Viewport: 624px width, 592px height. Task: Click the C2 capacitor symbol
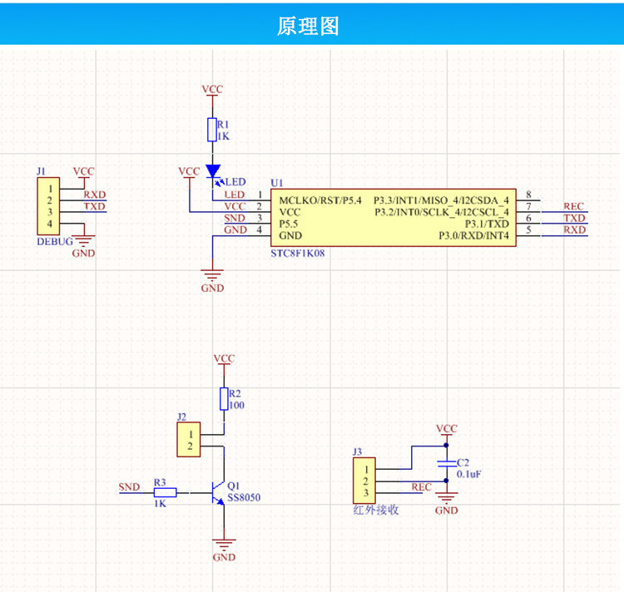click(x=447, y=463)
